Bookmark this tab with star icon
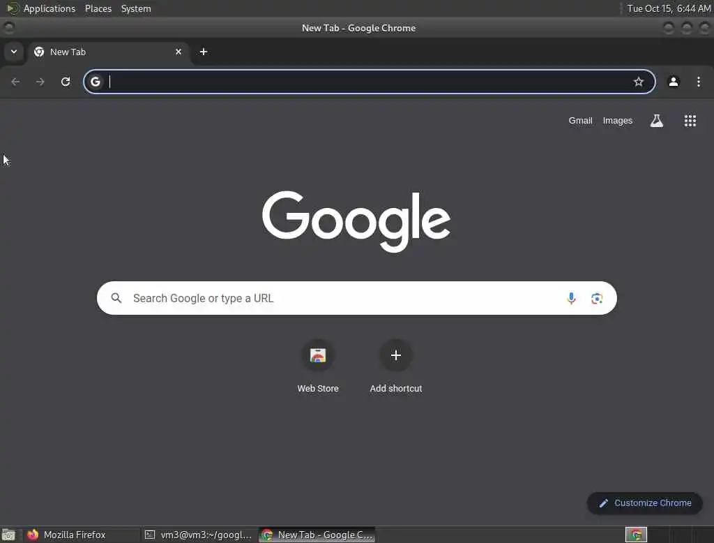This screenshot has width=714, height=543. (x=639, y=82)
